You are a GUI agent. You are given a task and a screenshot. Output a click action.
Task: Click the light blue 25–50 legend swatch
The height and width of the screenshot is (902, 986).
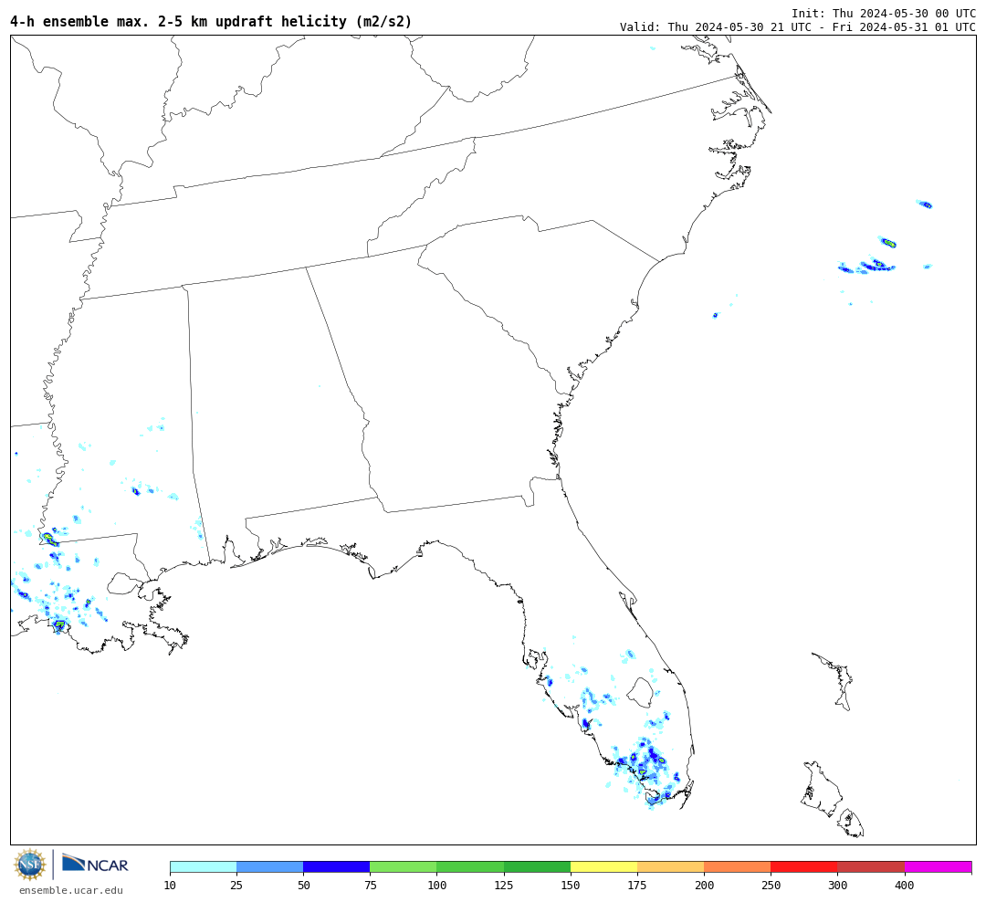pyautogui.click(x=269, y=866)
